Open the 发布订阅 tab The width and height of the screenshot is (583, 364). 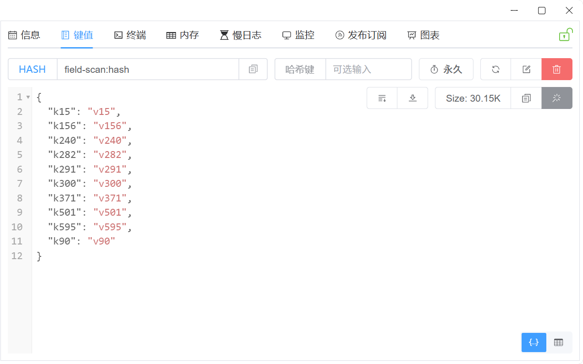pyautogui.click(x=361, y=35)
